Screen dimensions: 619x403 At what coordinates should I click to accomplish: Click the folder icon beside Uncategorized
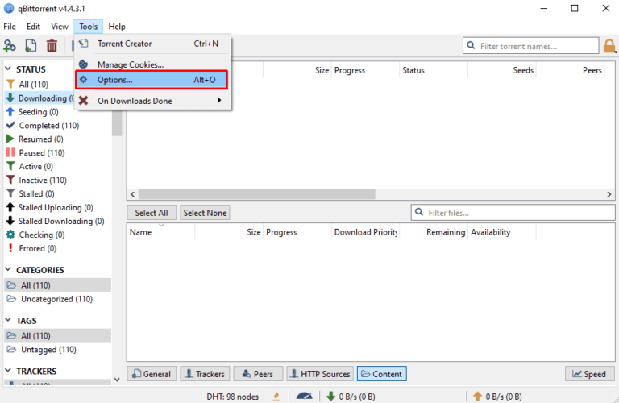(11, 299)
